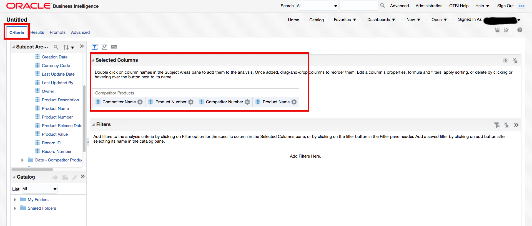Select Currency Code in Subject Areas tree
This screenshot has height=226, width=532.
56,65
